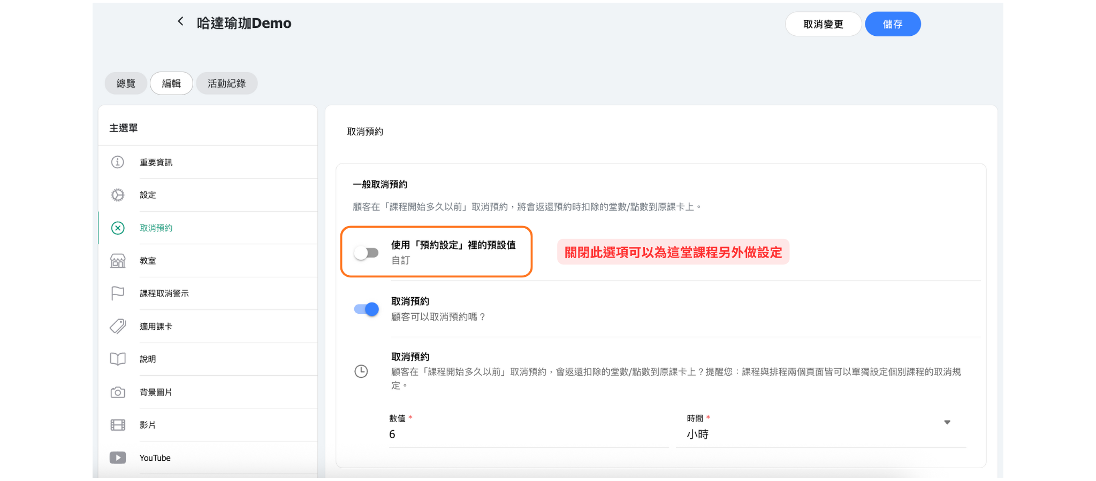This screenshot has width=1096, height=481.
Task: Enable the 使用「預約設定」裡的預設值 toggle
Action: (x=367, y=253)
